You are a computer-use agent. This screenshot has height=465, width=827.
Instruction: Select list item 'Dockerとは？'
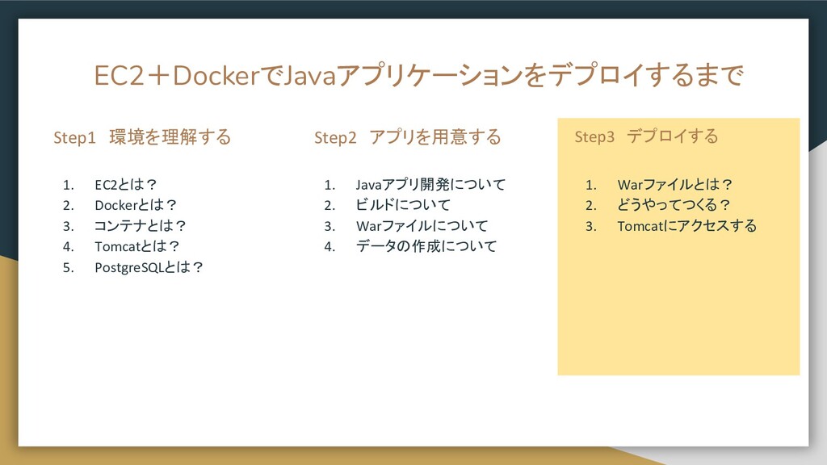(136, 205)
